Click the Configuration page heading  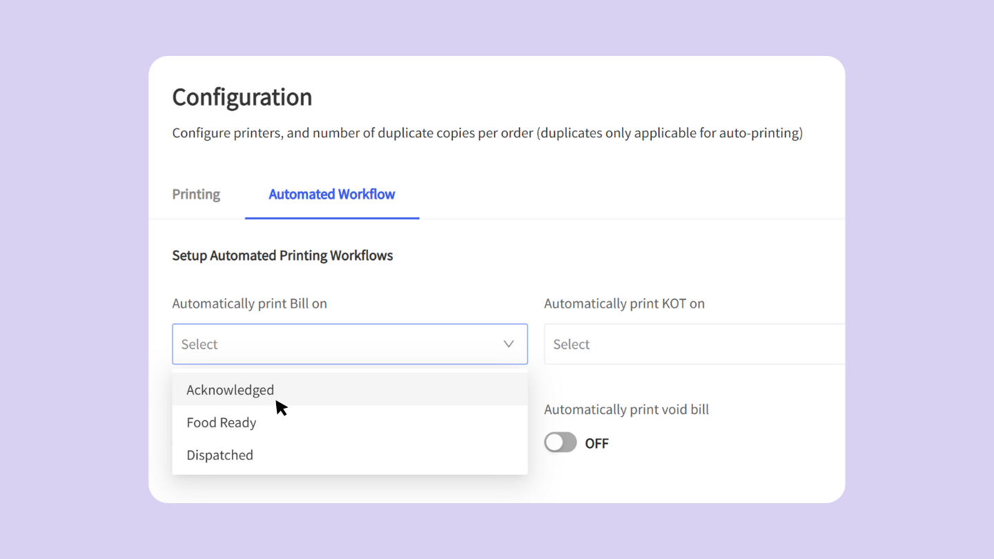pyautogui.click(x=242, y=97)
